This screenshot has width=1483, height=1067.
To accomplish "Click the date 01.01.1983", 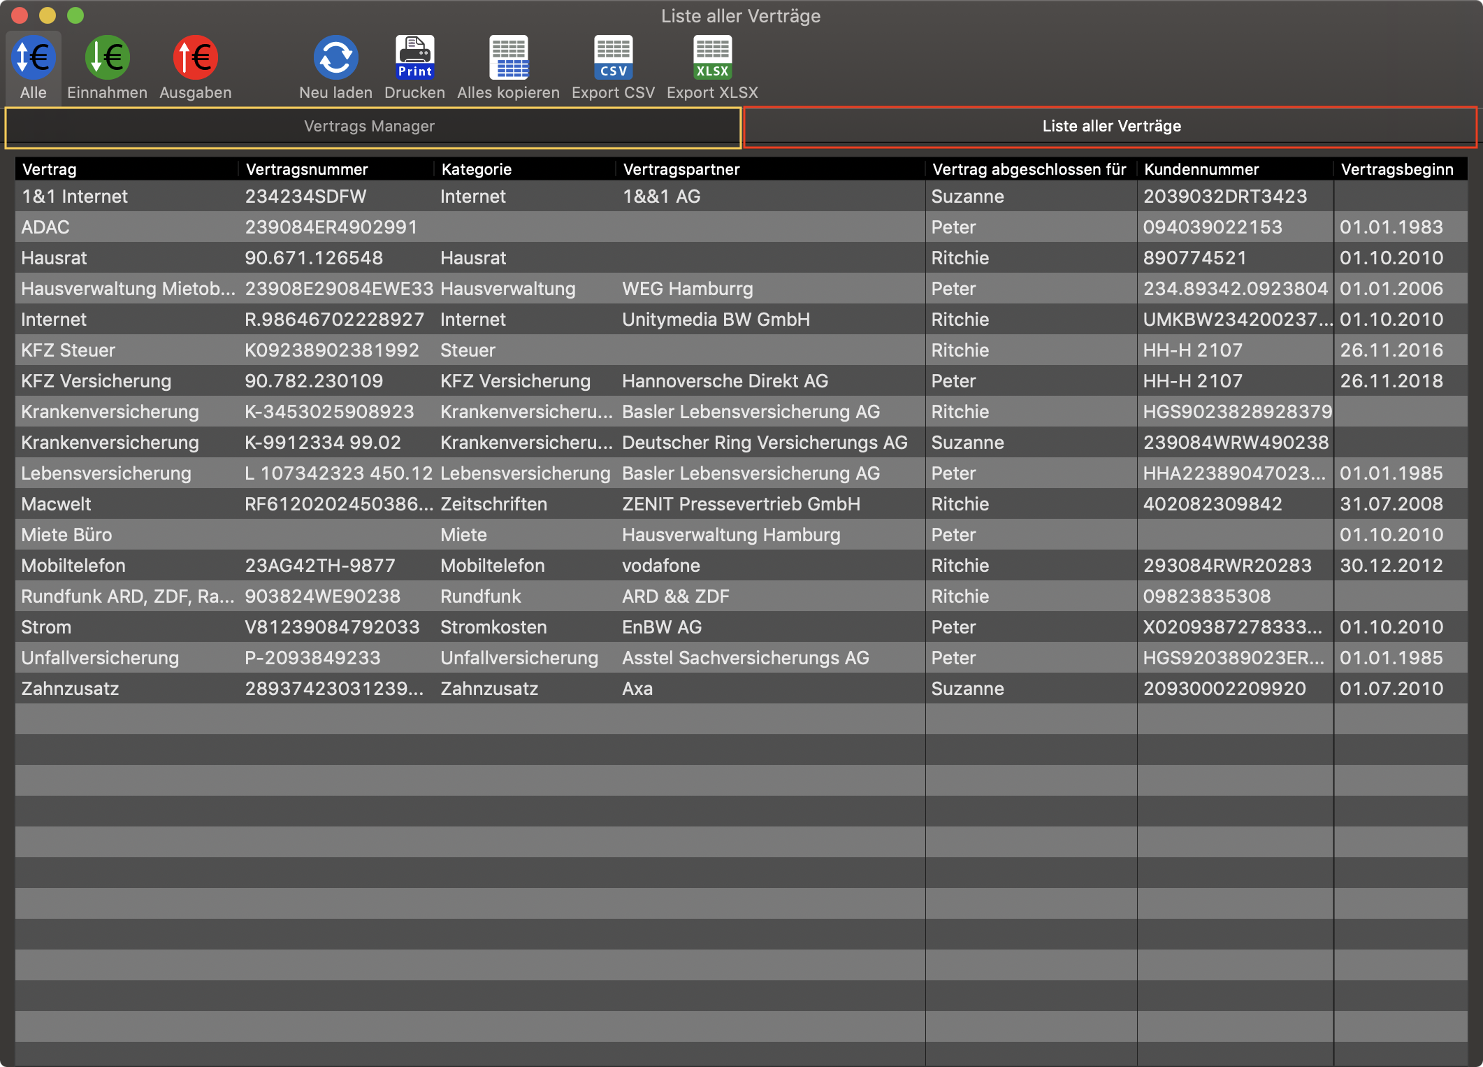I will (1391, 227).
